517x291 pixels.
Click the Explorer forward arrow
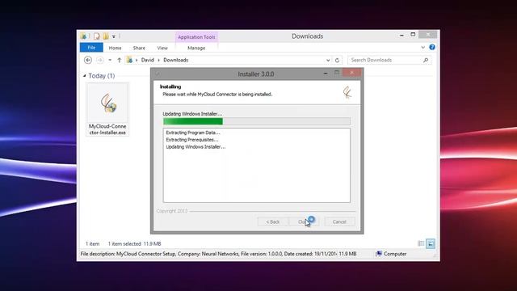coord(100,60)
